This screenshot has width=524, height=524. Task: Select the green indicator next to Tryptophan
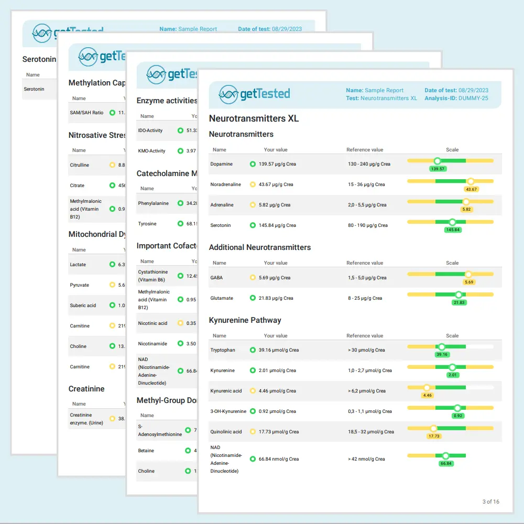(x=253, y=350)
